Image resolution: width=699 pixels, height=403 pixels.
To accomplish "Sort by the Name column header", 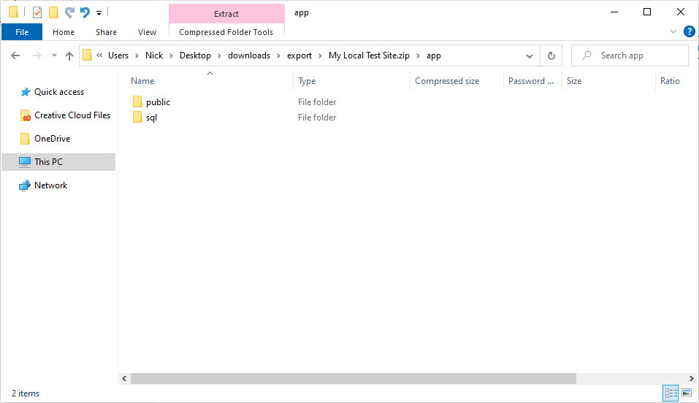I will tap(142, 81).
